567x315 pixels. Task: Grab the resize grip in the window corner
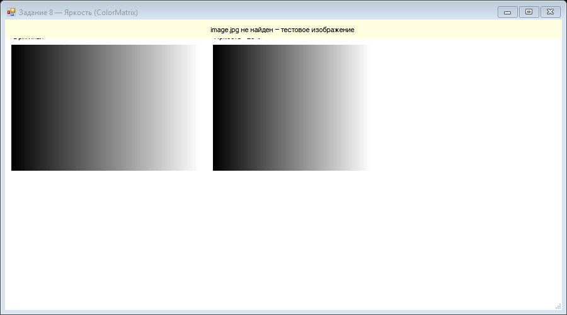558,306
